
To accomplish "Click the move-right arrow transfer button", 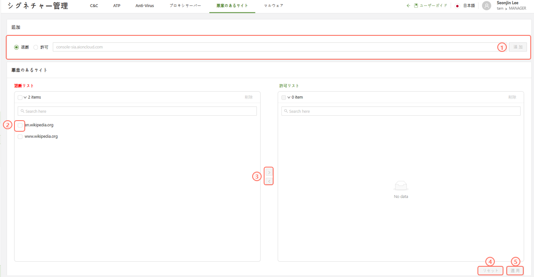I will coord(269,172).
